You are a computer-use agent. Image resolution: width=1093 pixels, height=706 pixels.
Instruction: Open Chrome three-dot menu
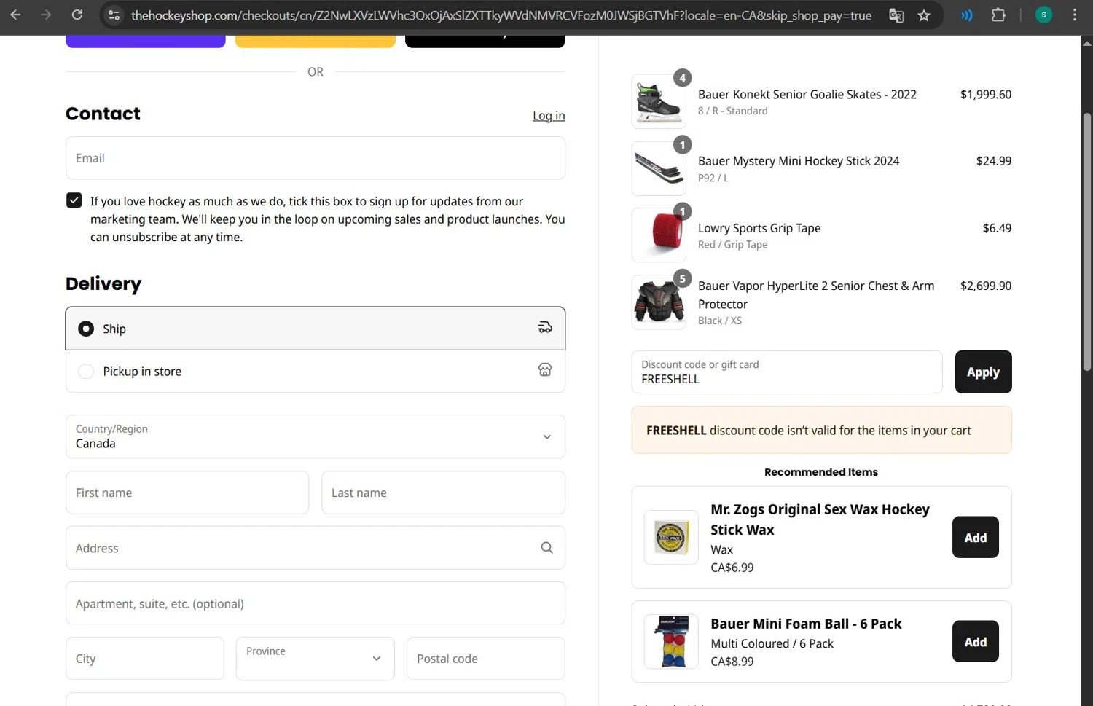click(1075, 15)
